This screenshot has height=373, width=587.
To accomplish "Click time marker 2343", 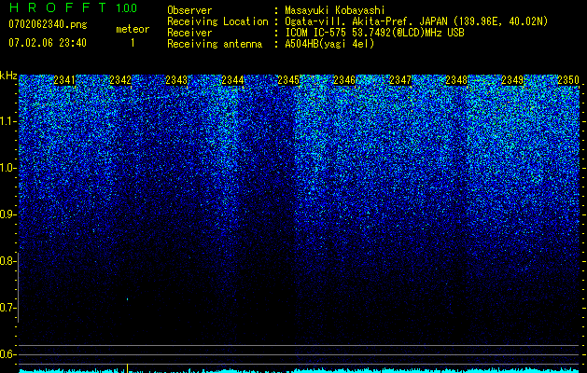I will click(176, 80).
